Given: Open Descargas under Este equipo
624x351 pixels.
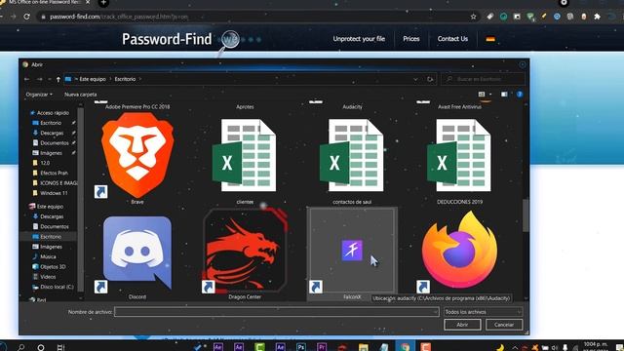Looking at the screenshot, I should point(52,216).
